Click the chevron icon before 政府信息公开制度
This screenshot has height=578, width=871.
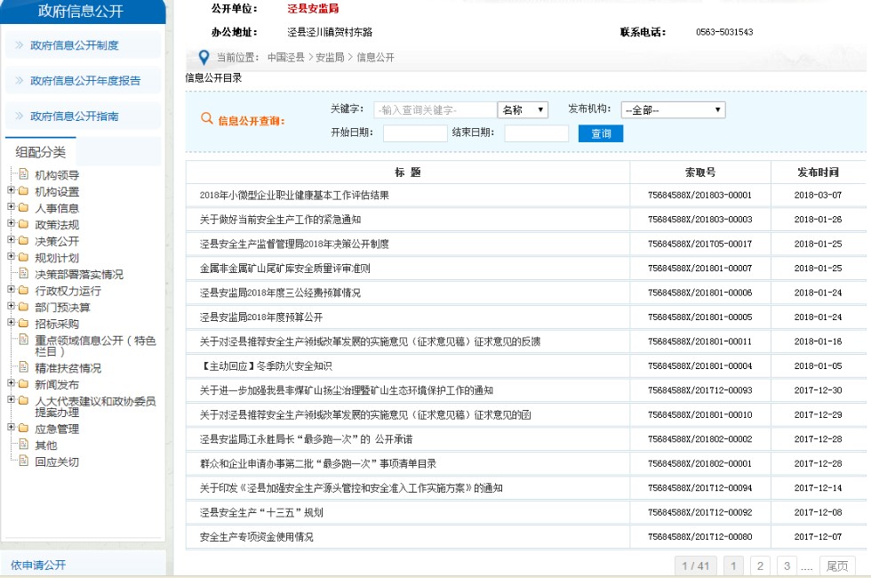click(x=20, y=45)
